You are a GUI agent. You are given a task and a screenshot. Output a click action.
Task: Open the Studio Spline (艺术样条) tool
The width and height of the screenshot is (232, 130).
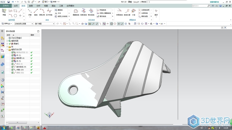[48, 11]
